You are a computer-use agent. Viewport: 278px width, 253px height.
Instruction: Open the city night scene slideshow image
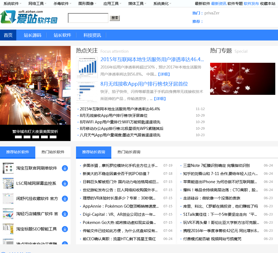tap(35, 85)
